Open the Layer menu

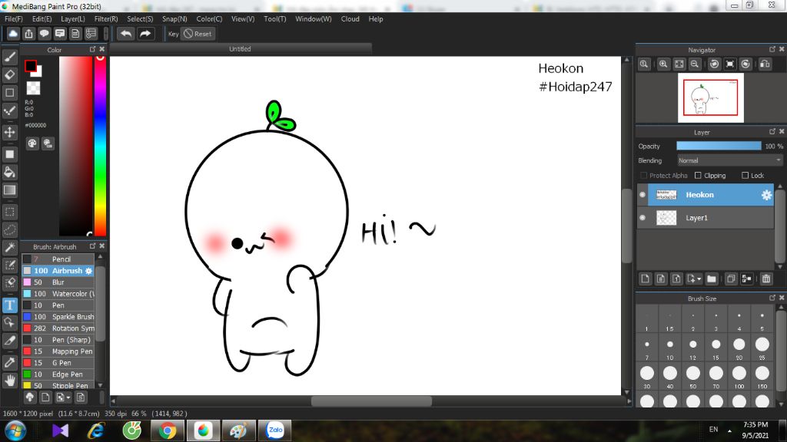coord(73,19)
